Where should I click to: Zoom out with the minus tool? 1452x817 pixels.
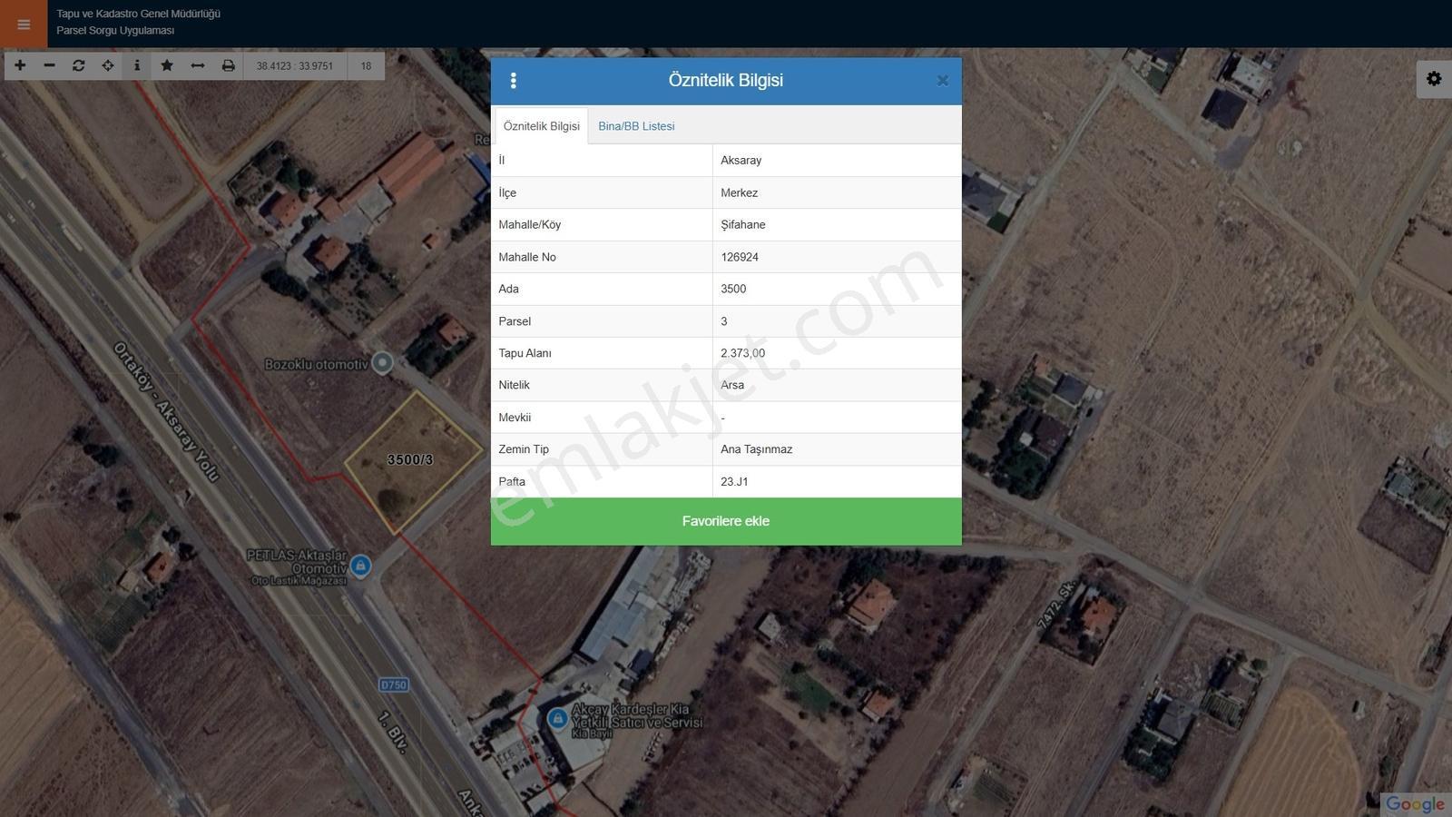49,65
